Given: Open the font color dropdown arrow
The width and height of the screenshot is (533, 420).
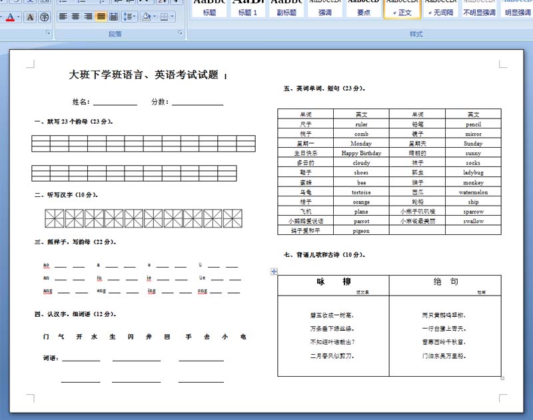Looking at the screenshot, I should 19,17.
